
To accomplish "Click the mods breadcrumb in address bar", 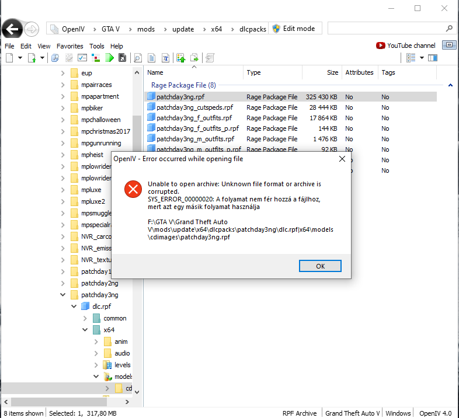I will [146, 29].
